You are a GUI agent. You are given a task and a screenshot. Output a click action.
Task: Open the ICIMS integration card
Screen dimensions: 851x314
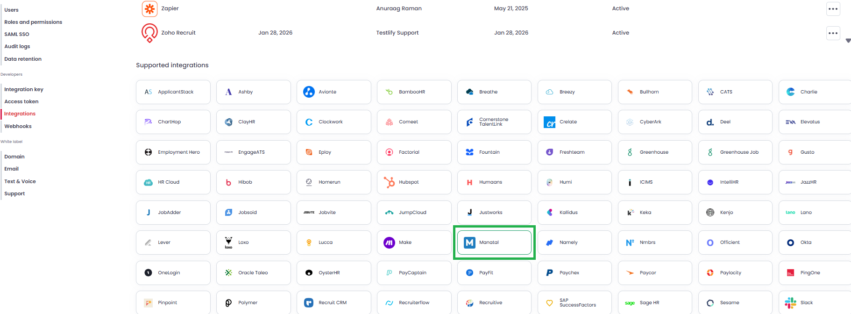[655, 182]
